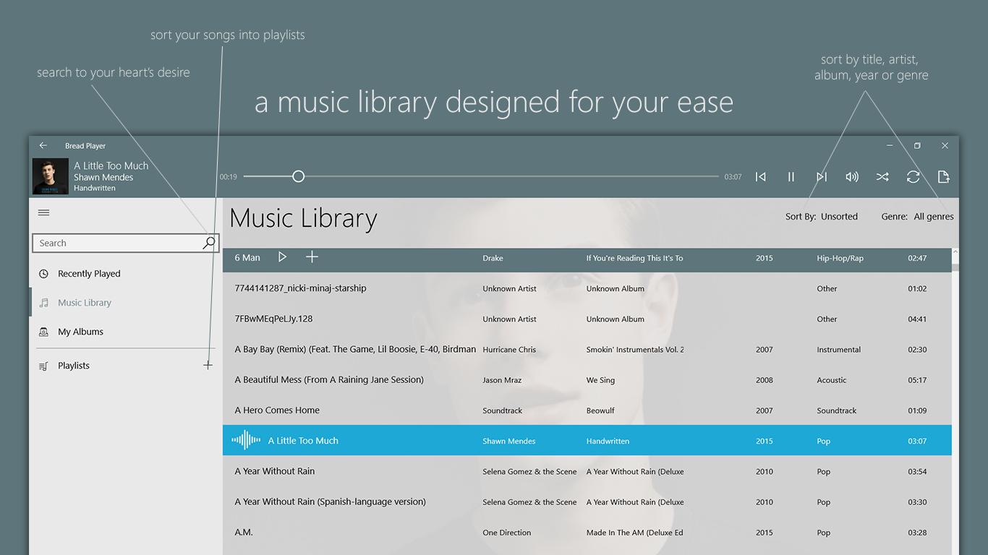Click the album art thumbnail
988x555 pixels.
click(51, 176)
